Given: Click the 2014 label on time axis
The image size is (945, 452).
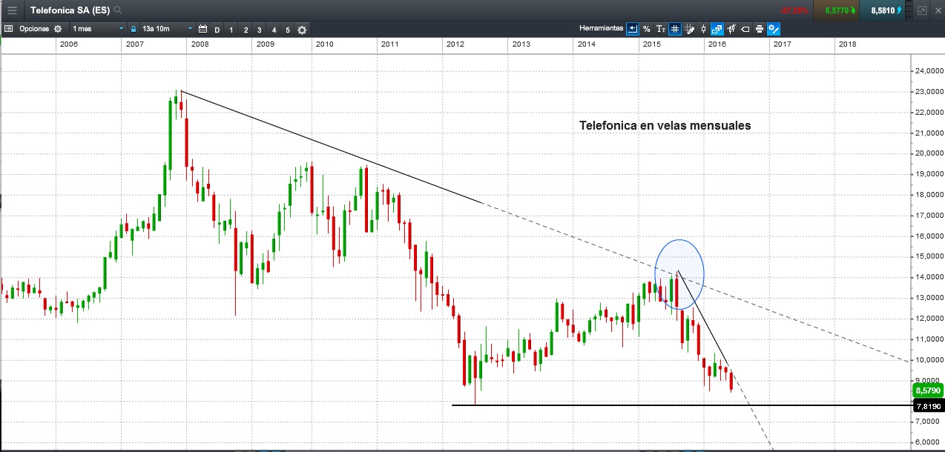Looking at the screenshot, I should (586, 44).
